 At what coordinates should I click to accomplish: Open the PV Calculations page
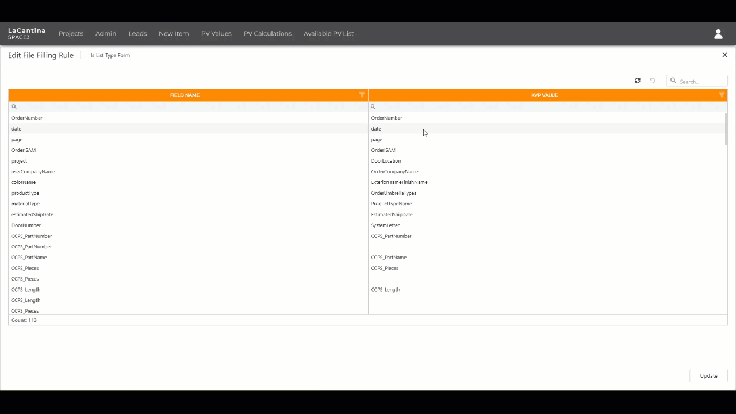tap(267, 33)
